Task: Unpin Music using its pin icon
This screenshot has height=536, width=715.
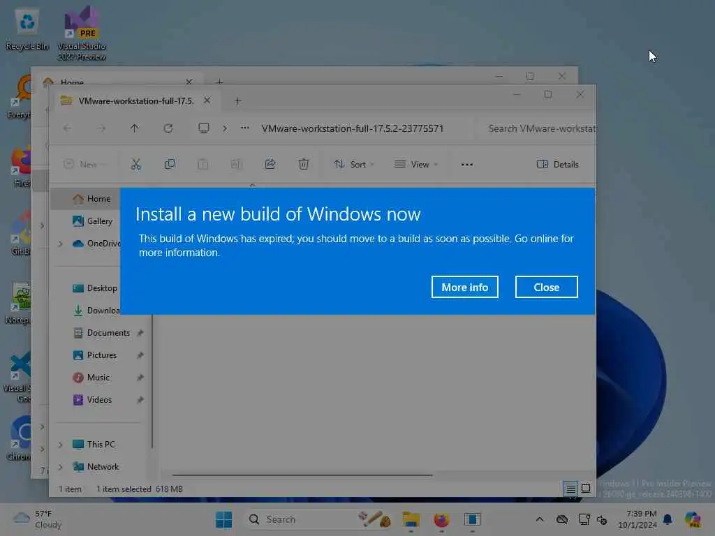Action: click(x=140, y=378)
